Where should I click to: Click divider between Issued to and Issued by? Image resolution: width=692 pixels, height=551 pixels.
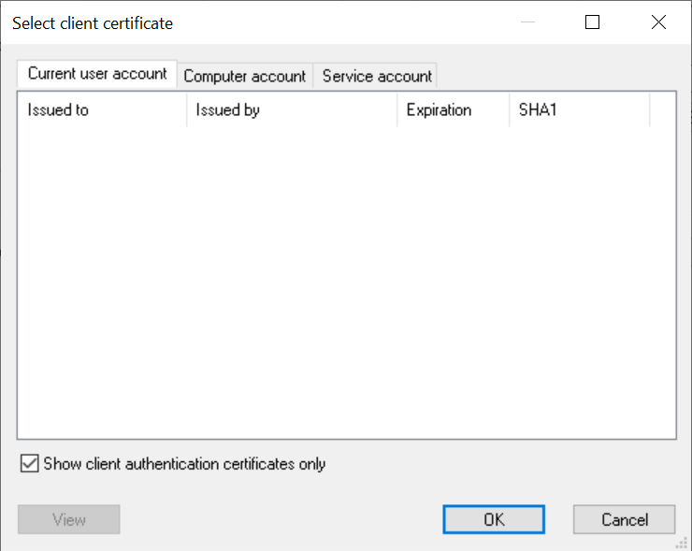(x=186, y=109)
